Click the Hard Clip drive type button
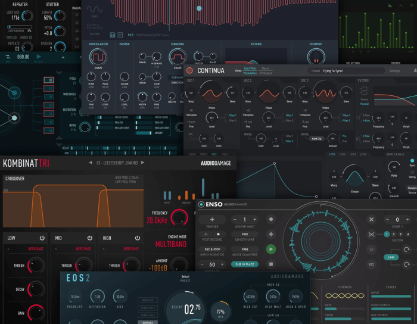This screenshot has width=417, height=324. click(316, 139)
